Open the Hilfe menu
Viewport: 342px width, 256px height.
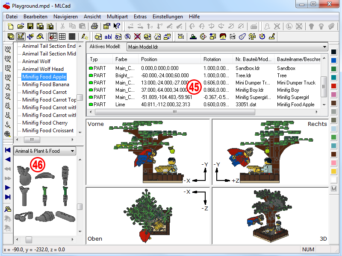[x=195, y=17]
